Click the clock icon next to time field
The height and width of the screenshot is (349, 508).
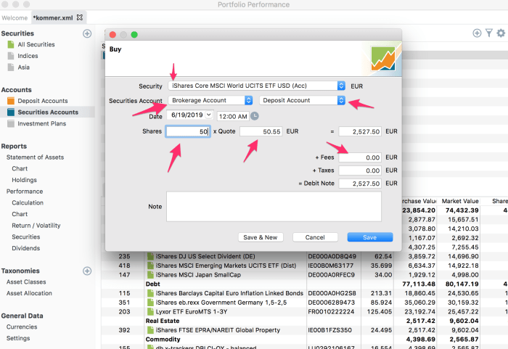[x=255, y=115]
